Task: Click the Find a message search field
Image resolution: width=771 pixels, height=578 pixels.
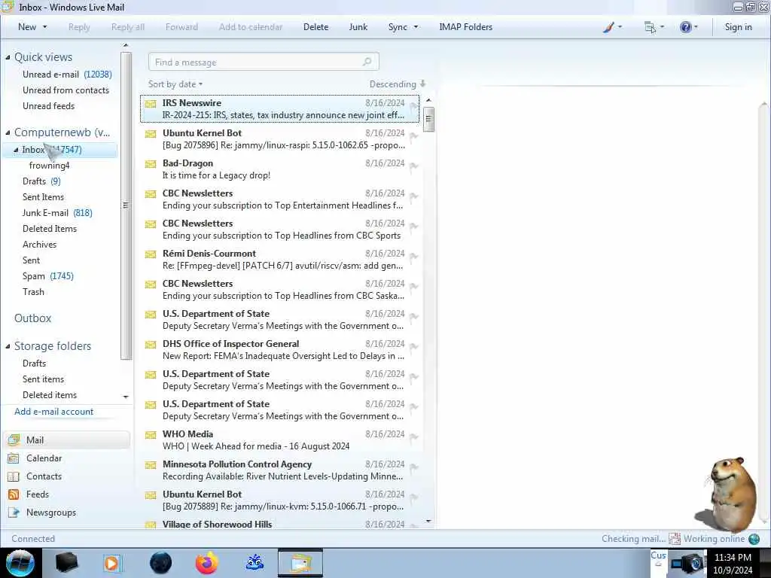Action: (264, 62)
